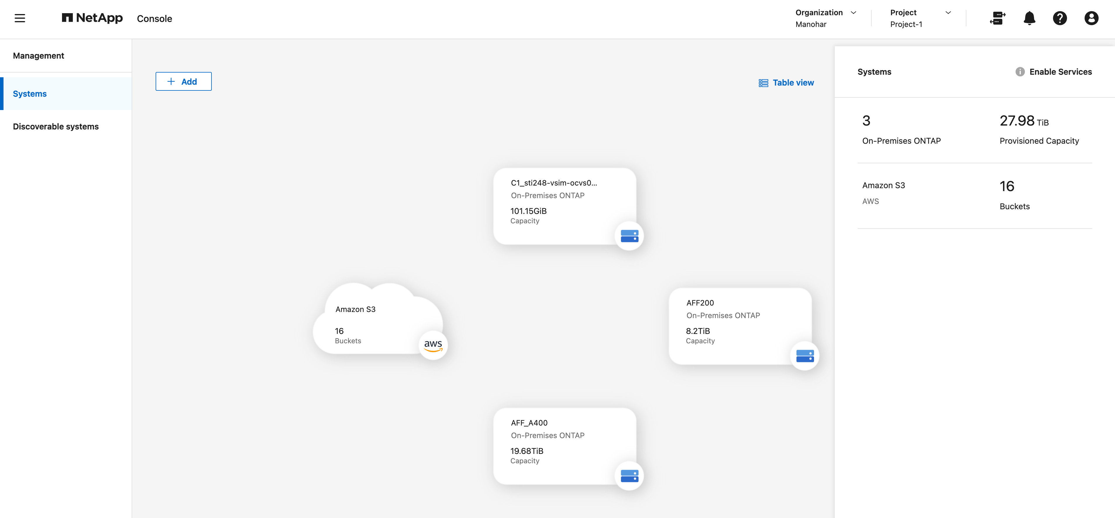Click the aws logo on Amazon S3 cloud
The width and height of the screenshot is (1115, 518).
point(433,345)
